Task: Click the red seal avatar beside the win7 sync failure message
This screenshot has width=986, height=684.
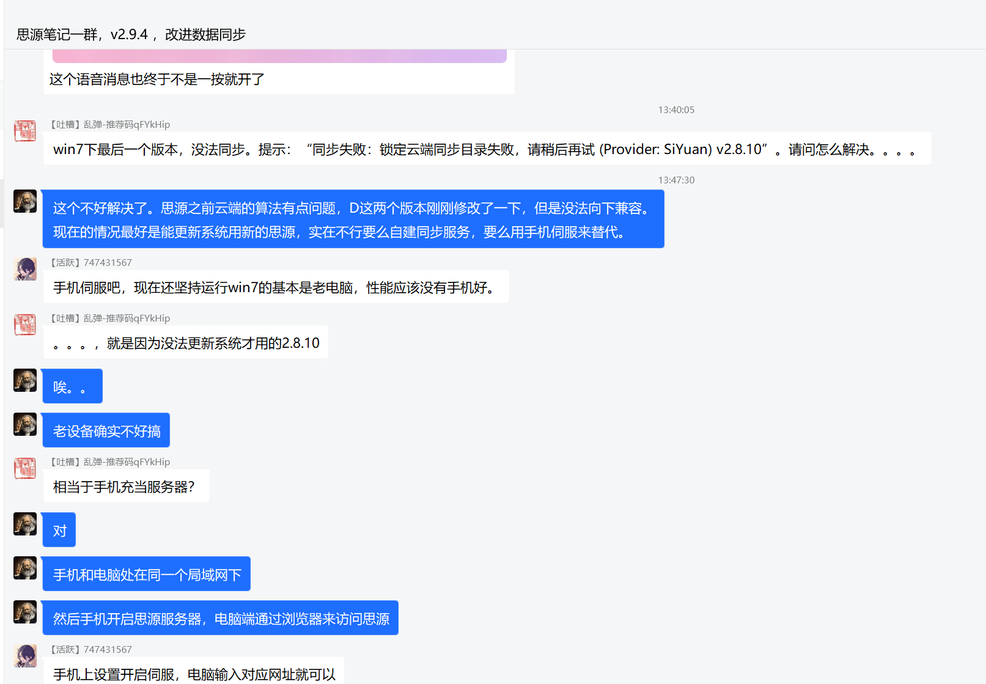Action: tap(25, 131)
